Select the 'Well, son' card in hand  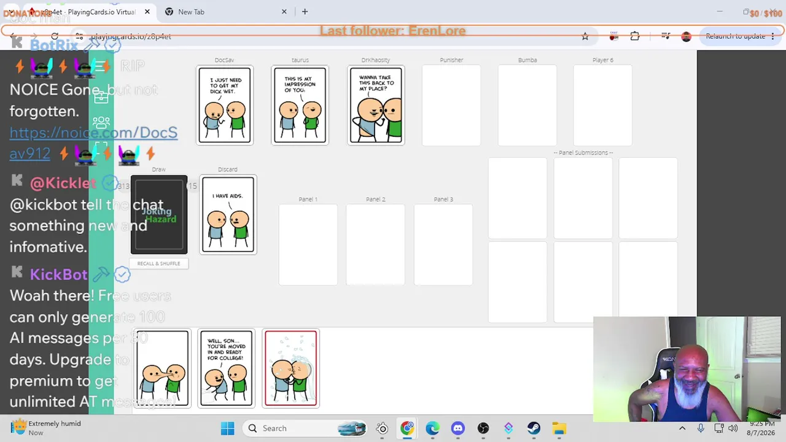coord(227,368)
